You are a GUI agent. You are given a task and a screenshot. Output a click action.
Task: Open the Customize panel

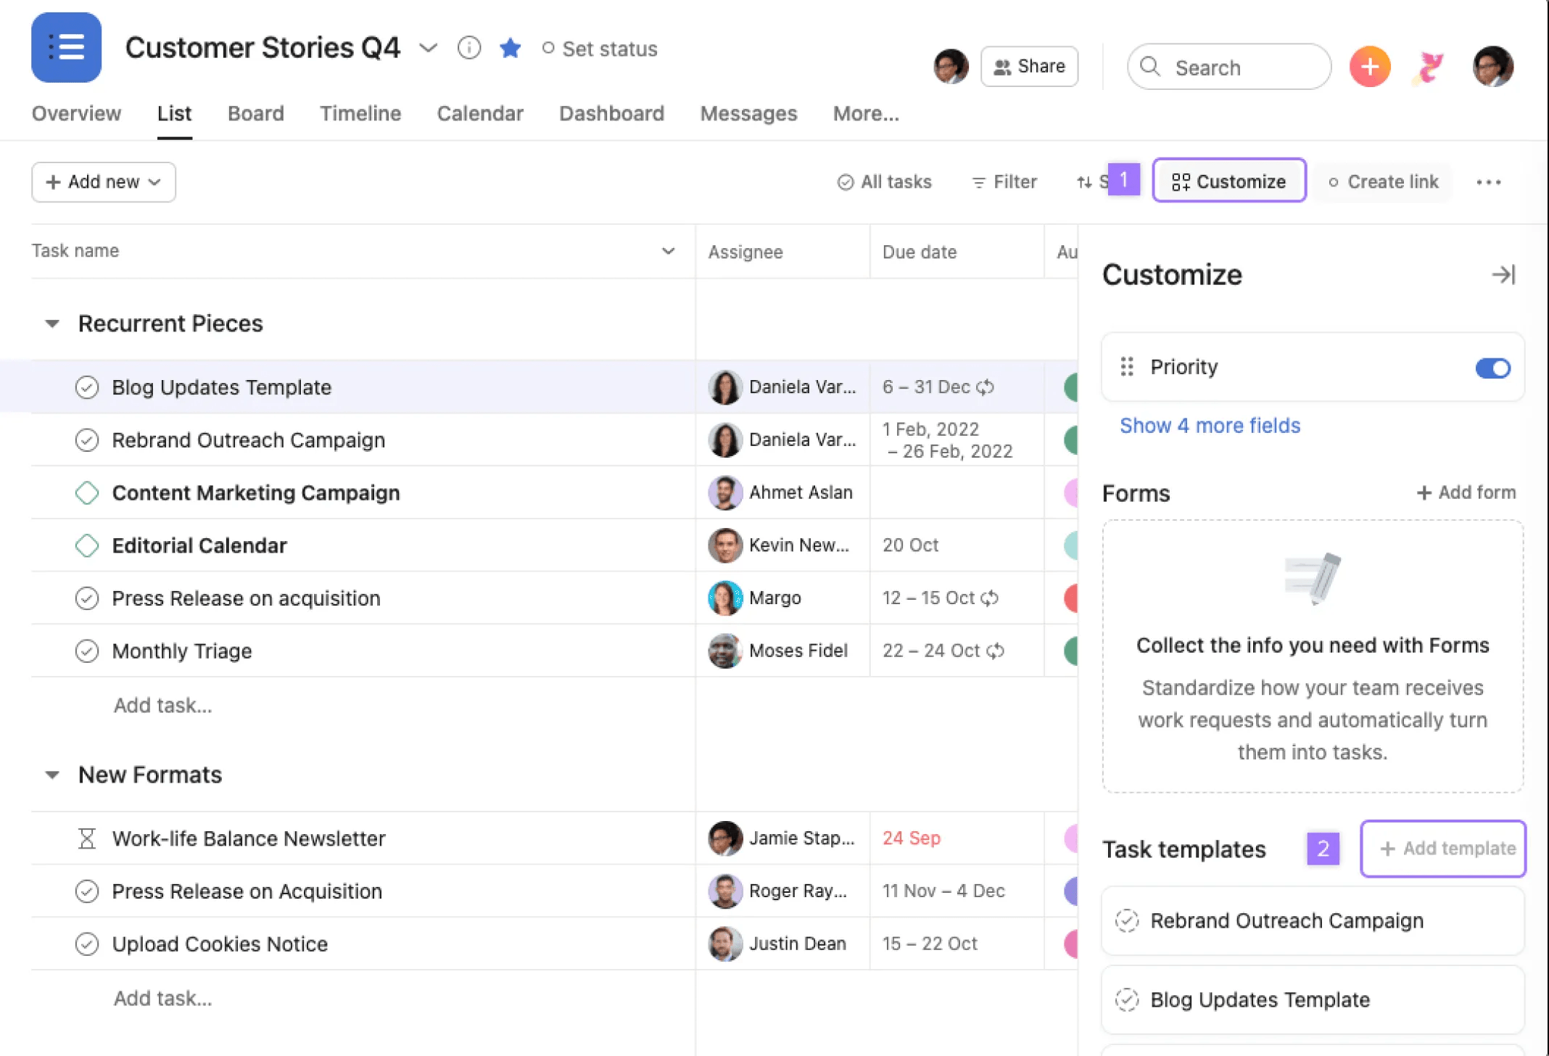[1228, 181]
